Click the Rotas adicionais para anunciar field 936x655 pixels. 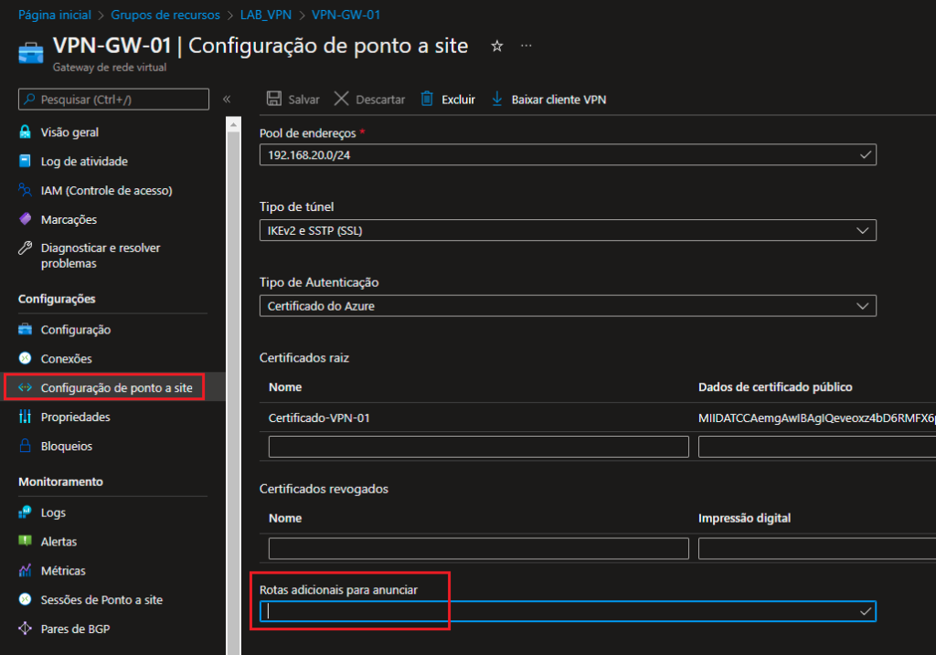pos(567,612)
